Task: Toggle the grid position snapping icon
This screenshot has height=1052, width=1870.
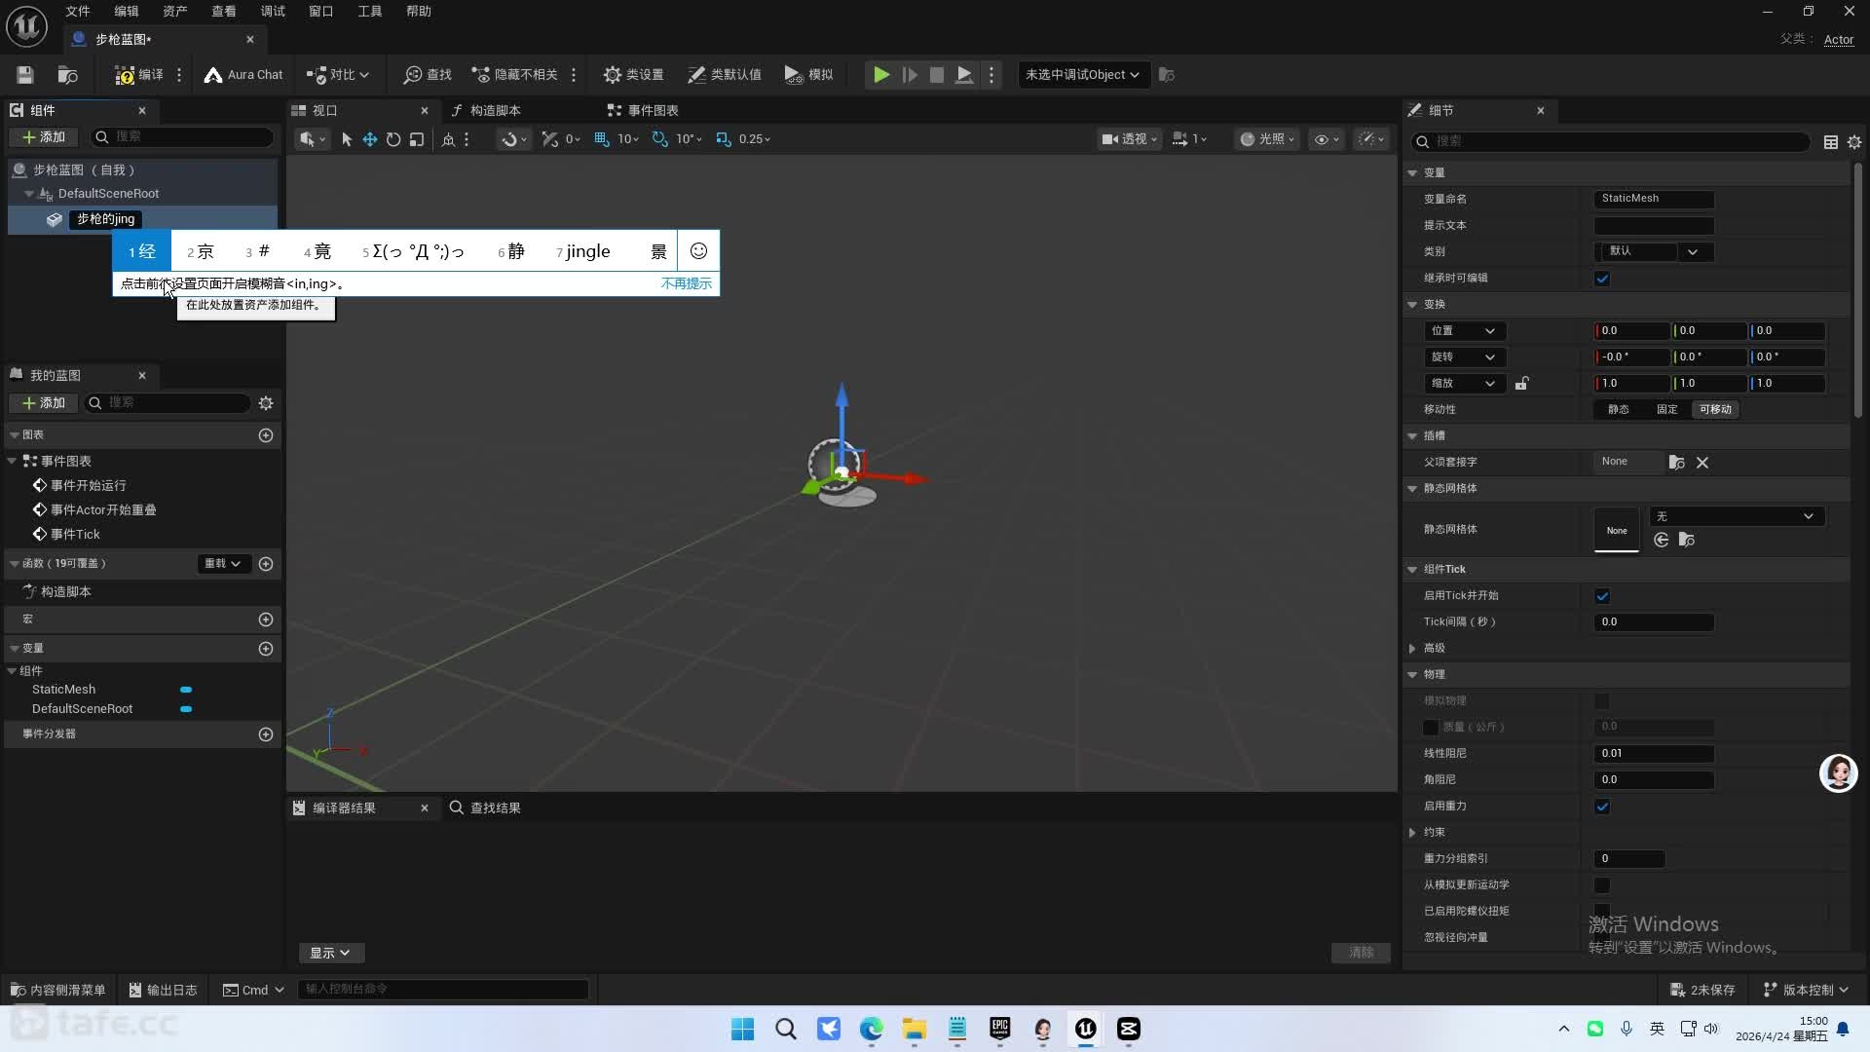Action: [x=601, y=139]
